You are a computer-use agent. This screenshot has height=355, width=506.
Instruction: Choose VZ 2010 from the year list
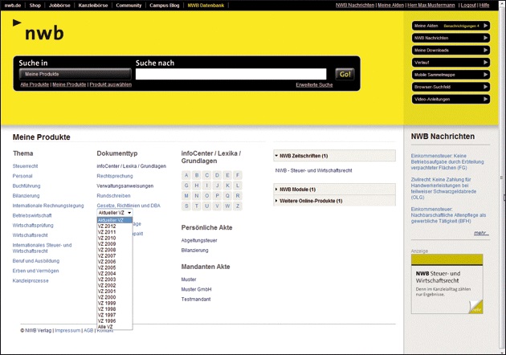pyautogui.click(x=107, y=239)
